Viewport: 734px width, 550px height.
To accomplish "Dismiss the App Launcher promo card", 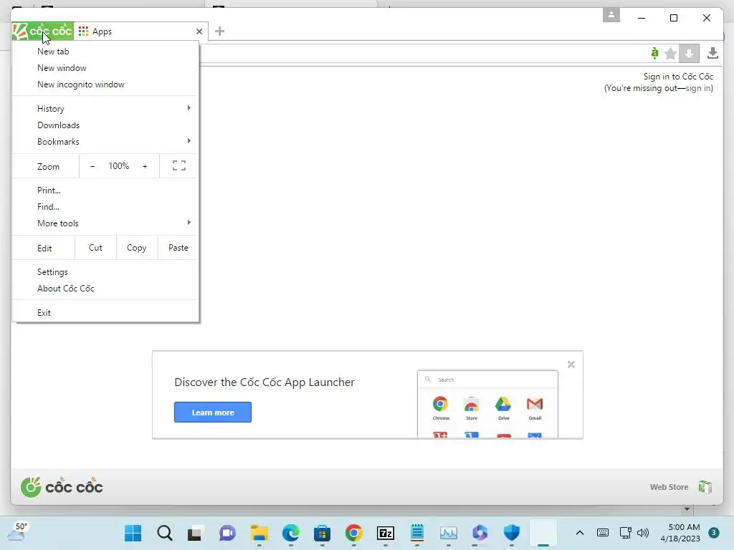I will 571,365.
